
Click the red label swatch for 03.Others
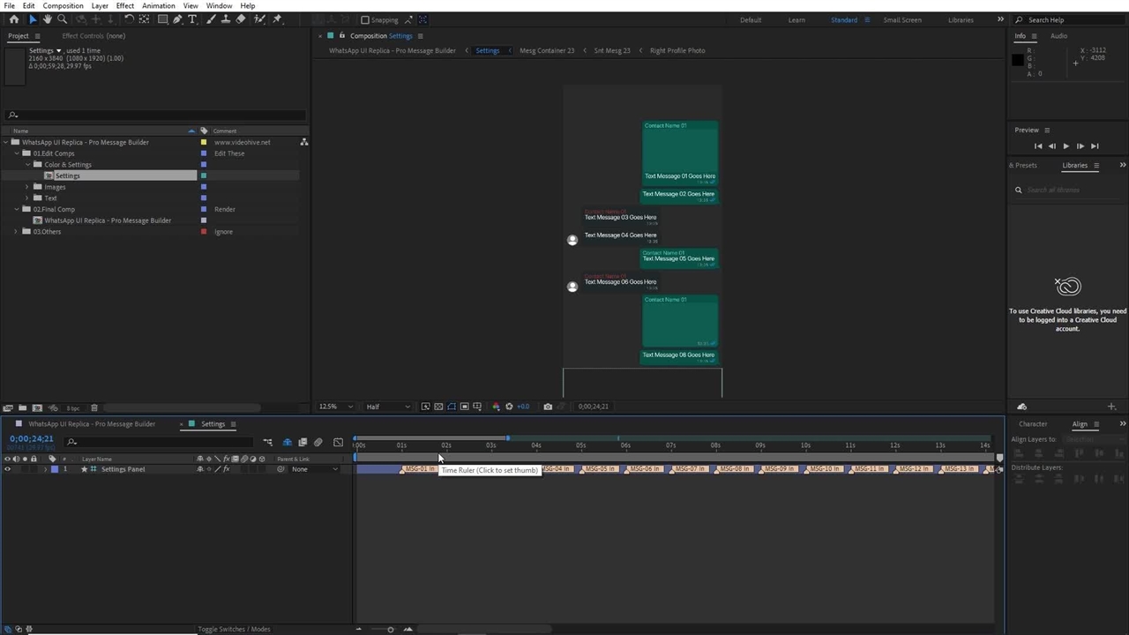(204, 232)
